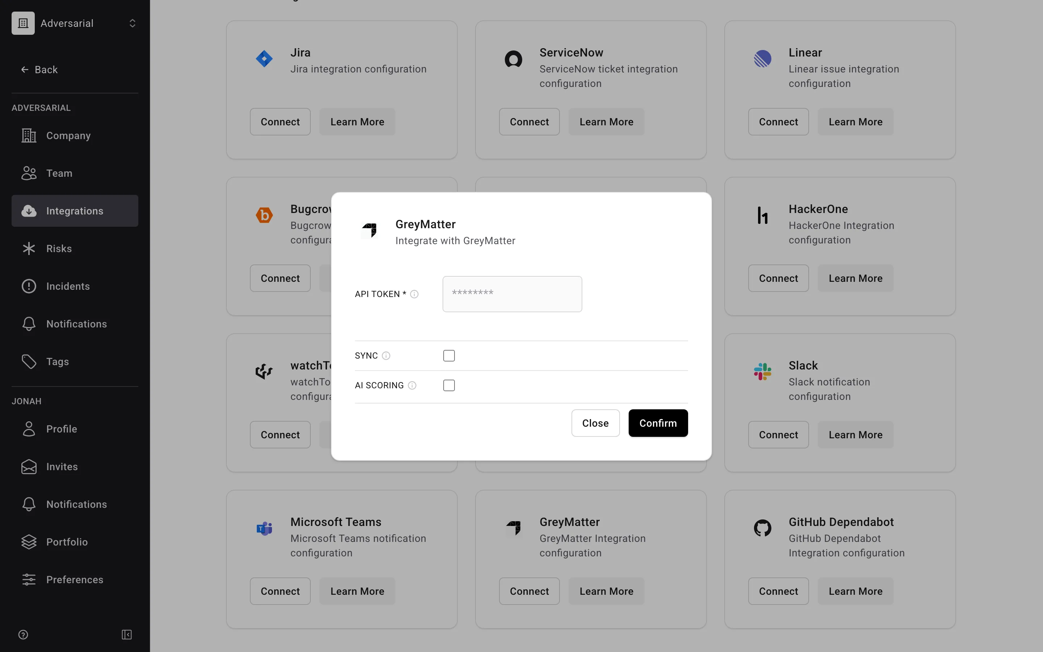
Task: Click the 'GitHub Dependabot' card title
Action: coord(841,522)
